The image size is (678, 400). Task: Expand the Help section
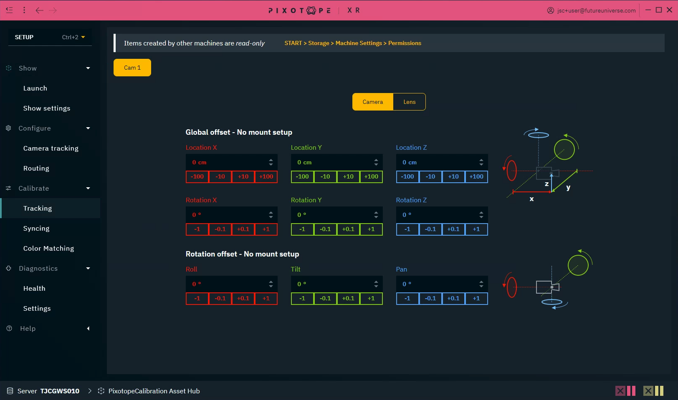pos(88,329)
